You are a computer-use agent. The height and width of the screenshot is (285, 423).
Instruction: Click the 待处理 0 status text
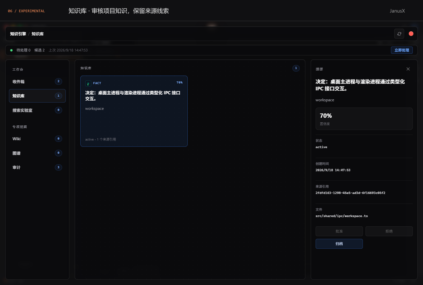23,50
